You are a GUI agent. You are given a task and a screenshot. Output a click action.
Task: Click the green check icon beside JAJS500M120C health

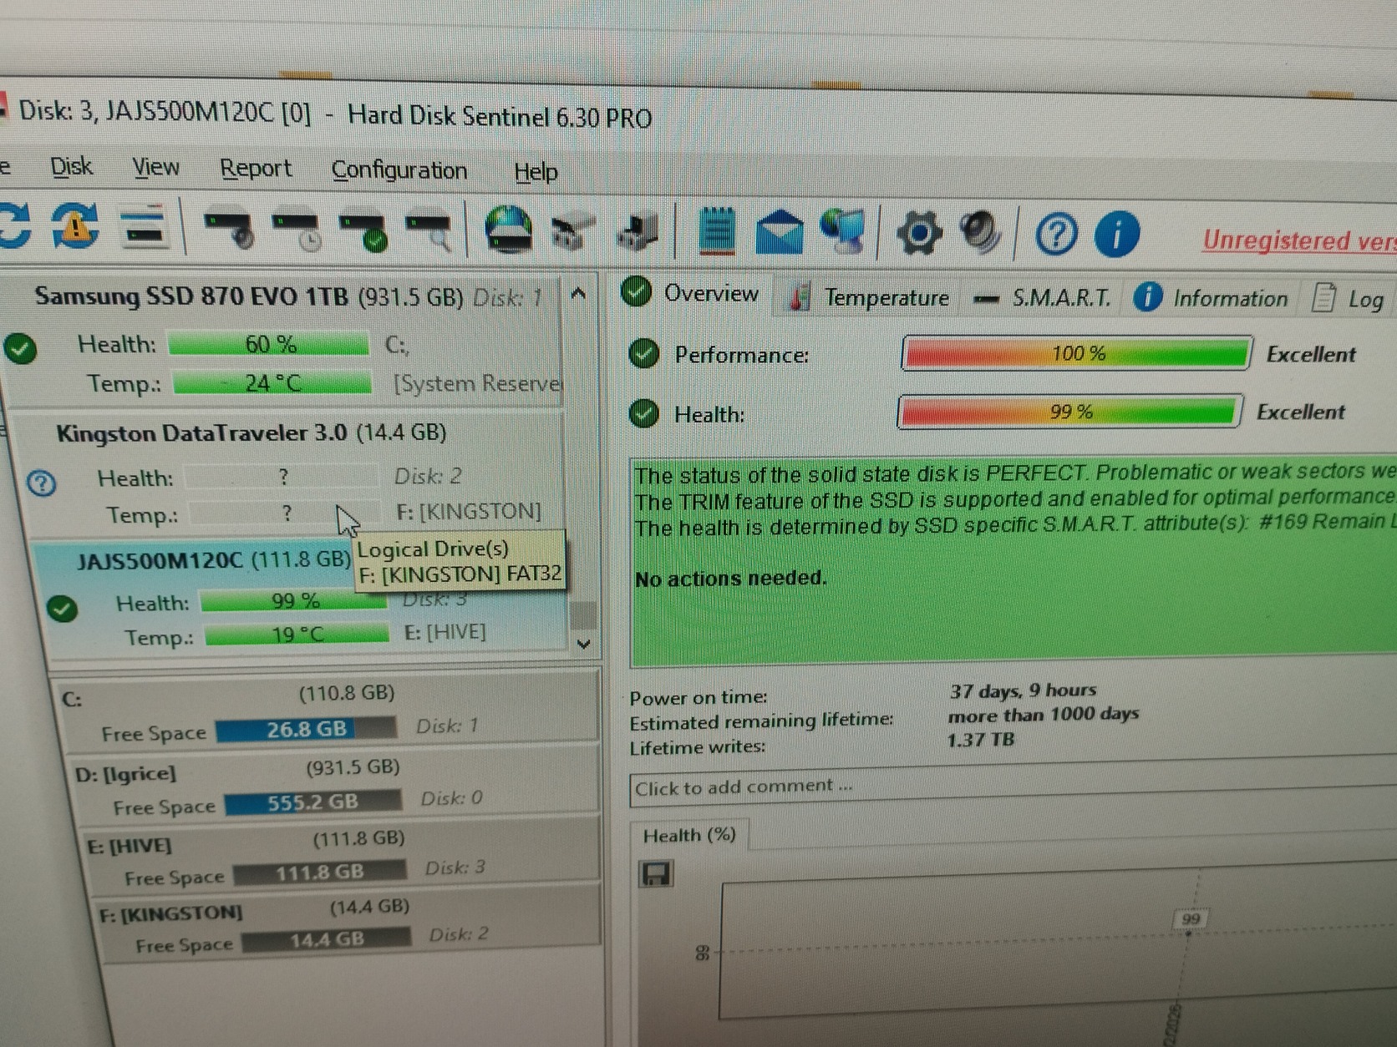click(x=62, y=609)
